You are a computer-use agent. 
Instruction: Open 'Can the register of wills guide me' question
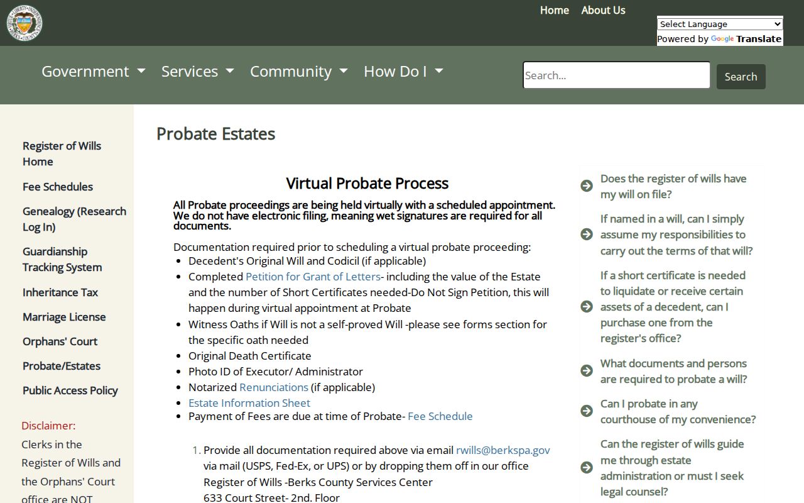point(672,468)
